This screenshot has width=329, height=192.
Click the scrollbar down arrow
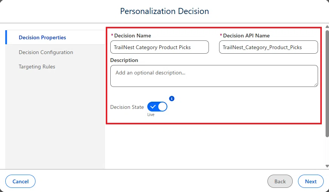click(x=327, y=166)
